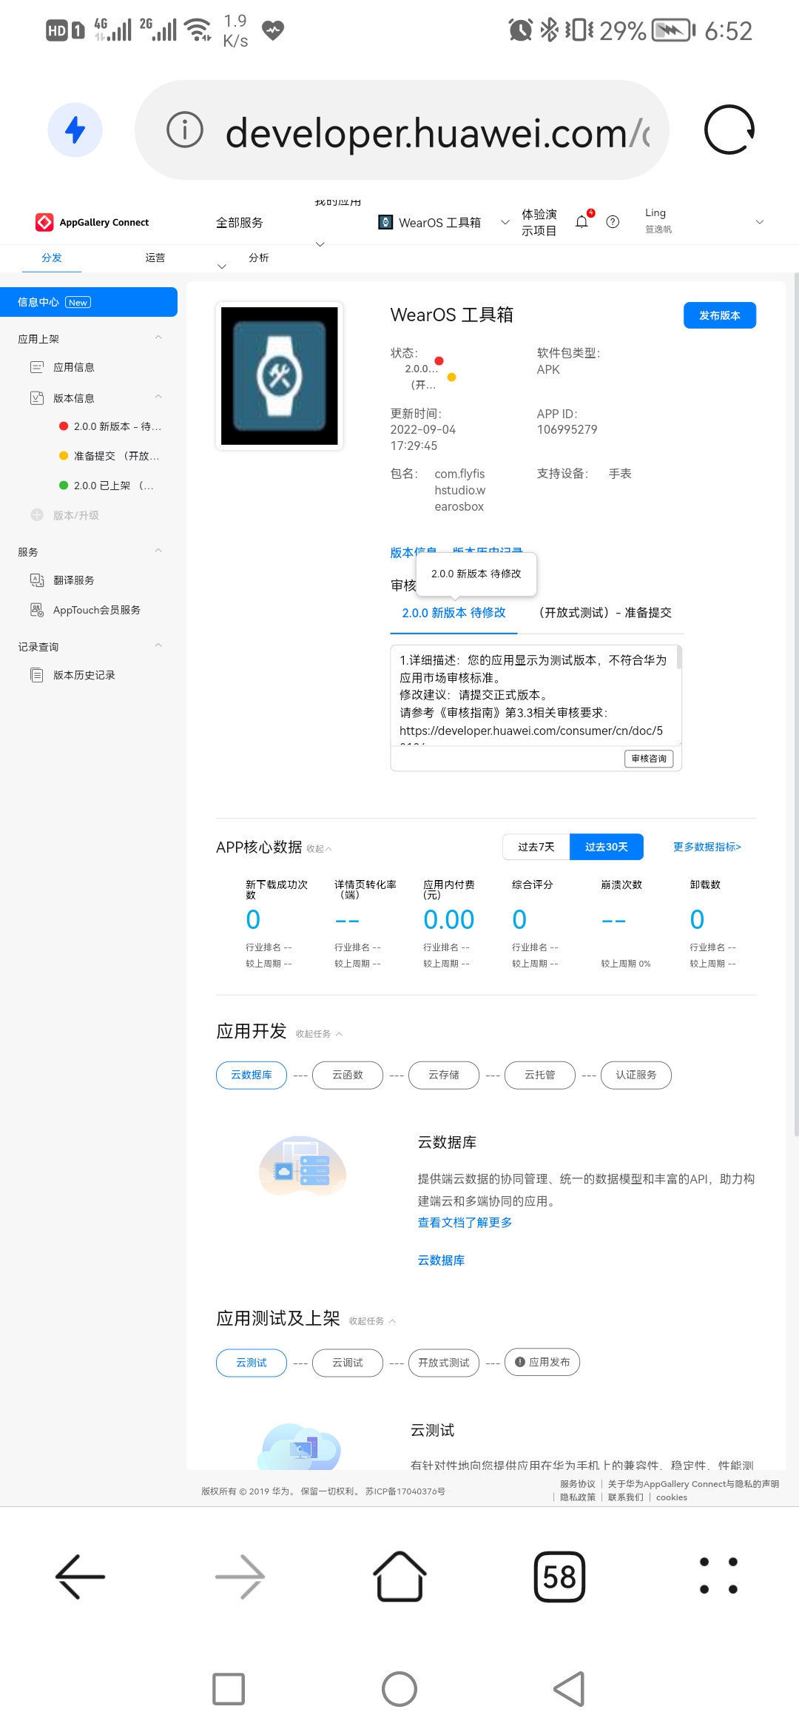
Task: Select the 应用发布 step pill
Action: click(542, 1363)
